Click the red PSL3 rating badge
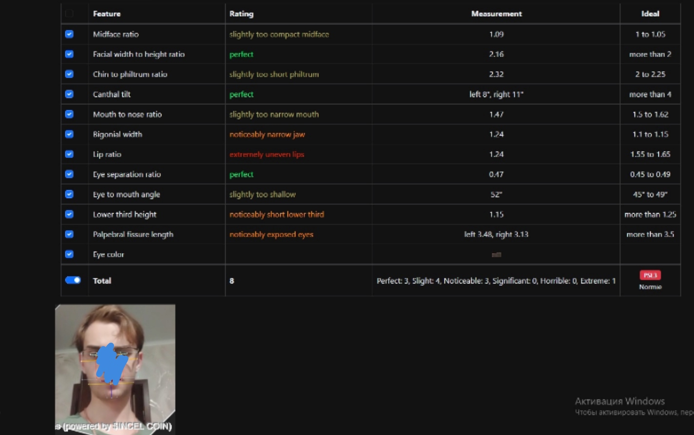694x435 pixels. [x=650, y=275]
